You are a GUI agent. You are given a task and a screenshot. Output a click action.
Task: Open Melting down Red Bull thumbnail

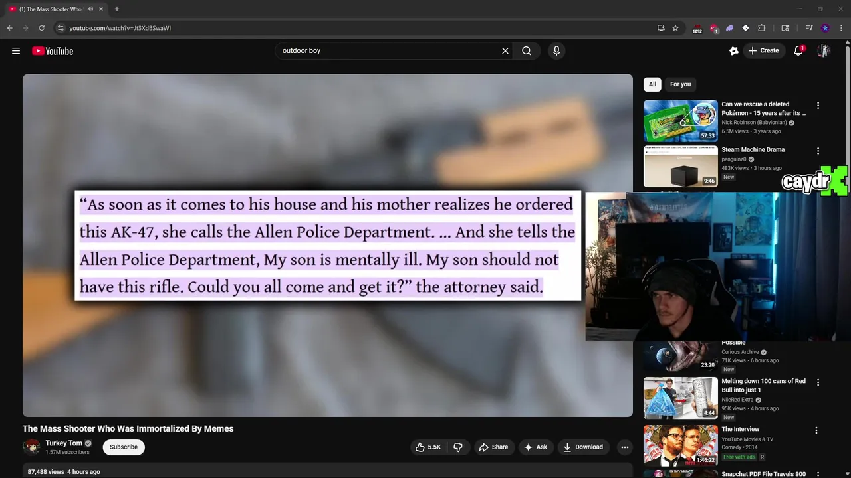click(680, 398)
